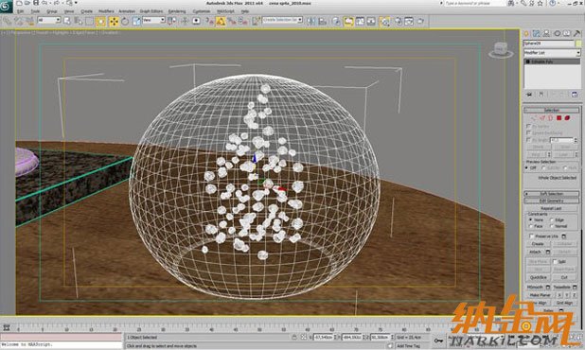The width and height of the screenshot is (585, 350).
Task: Open the Modifiers menu
Action: (106, 11)
